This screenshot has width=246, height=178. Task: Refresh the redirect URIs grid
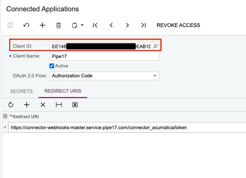click(11, 105)
